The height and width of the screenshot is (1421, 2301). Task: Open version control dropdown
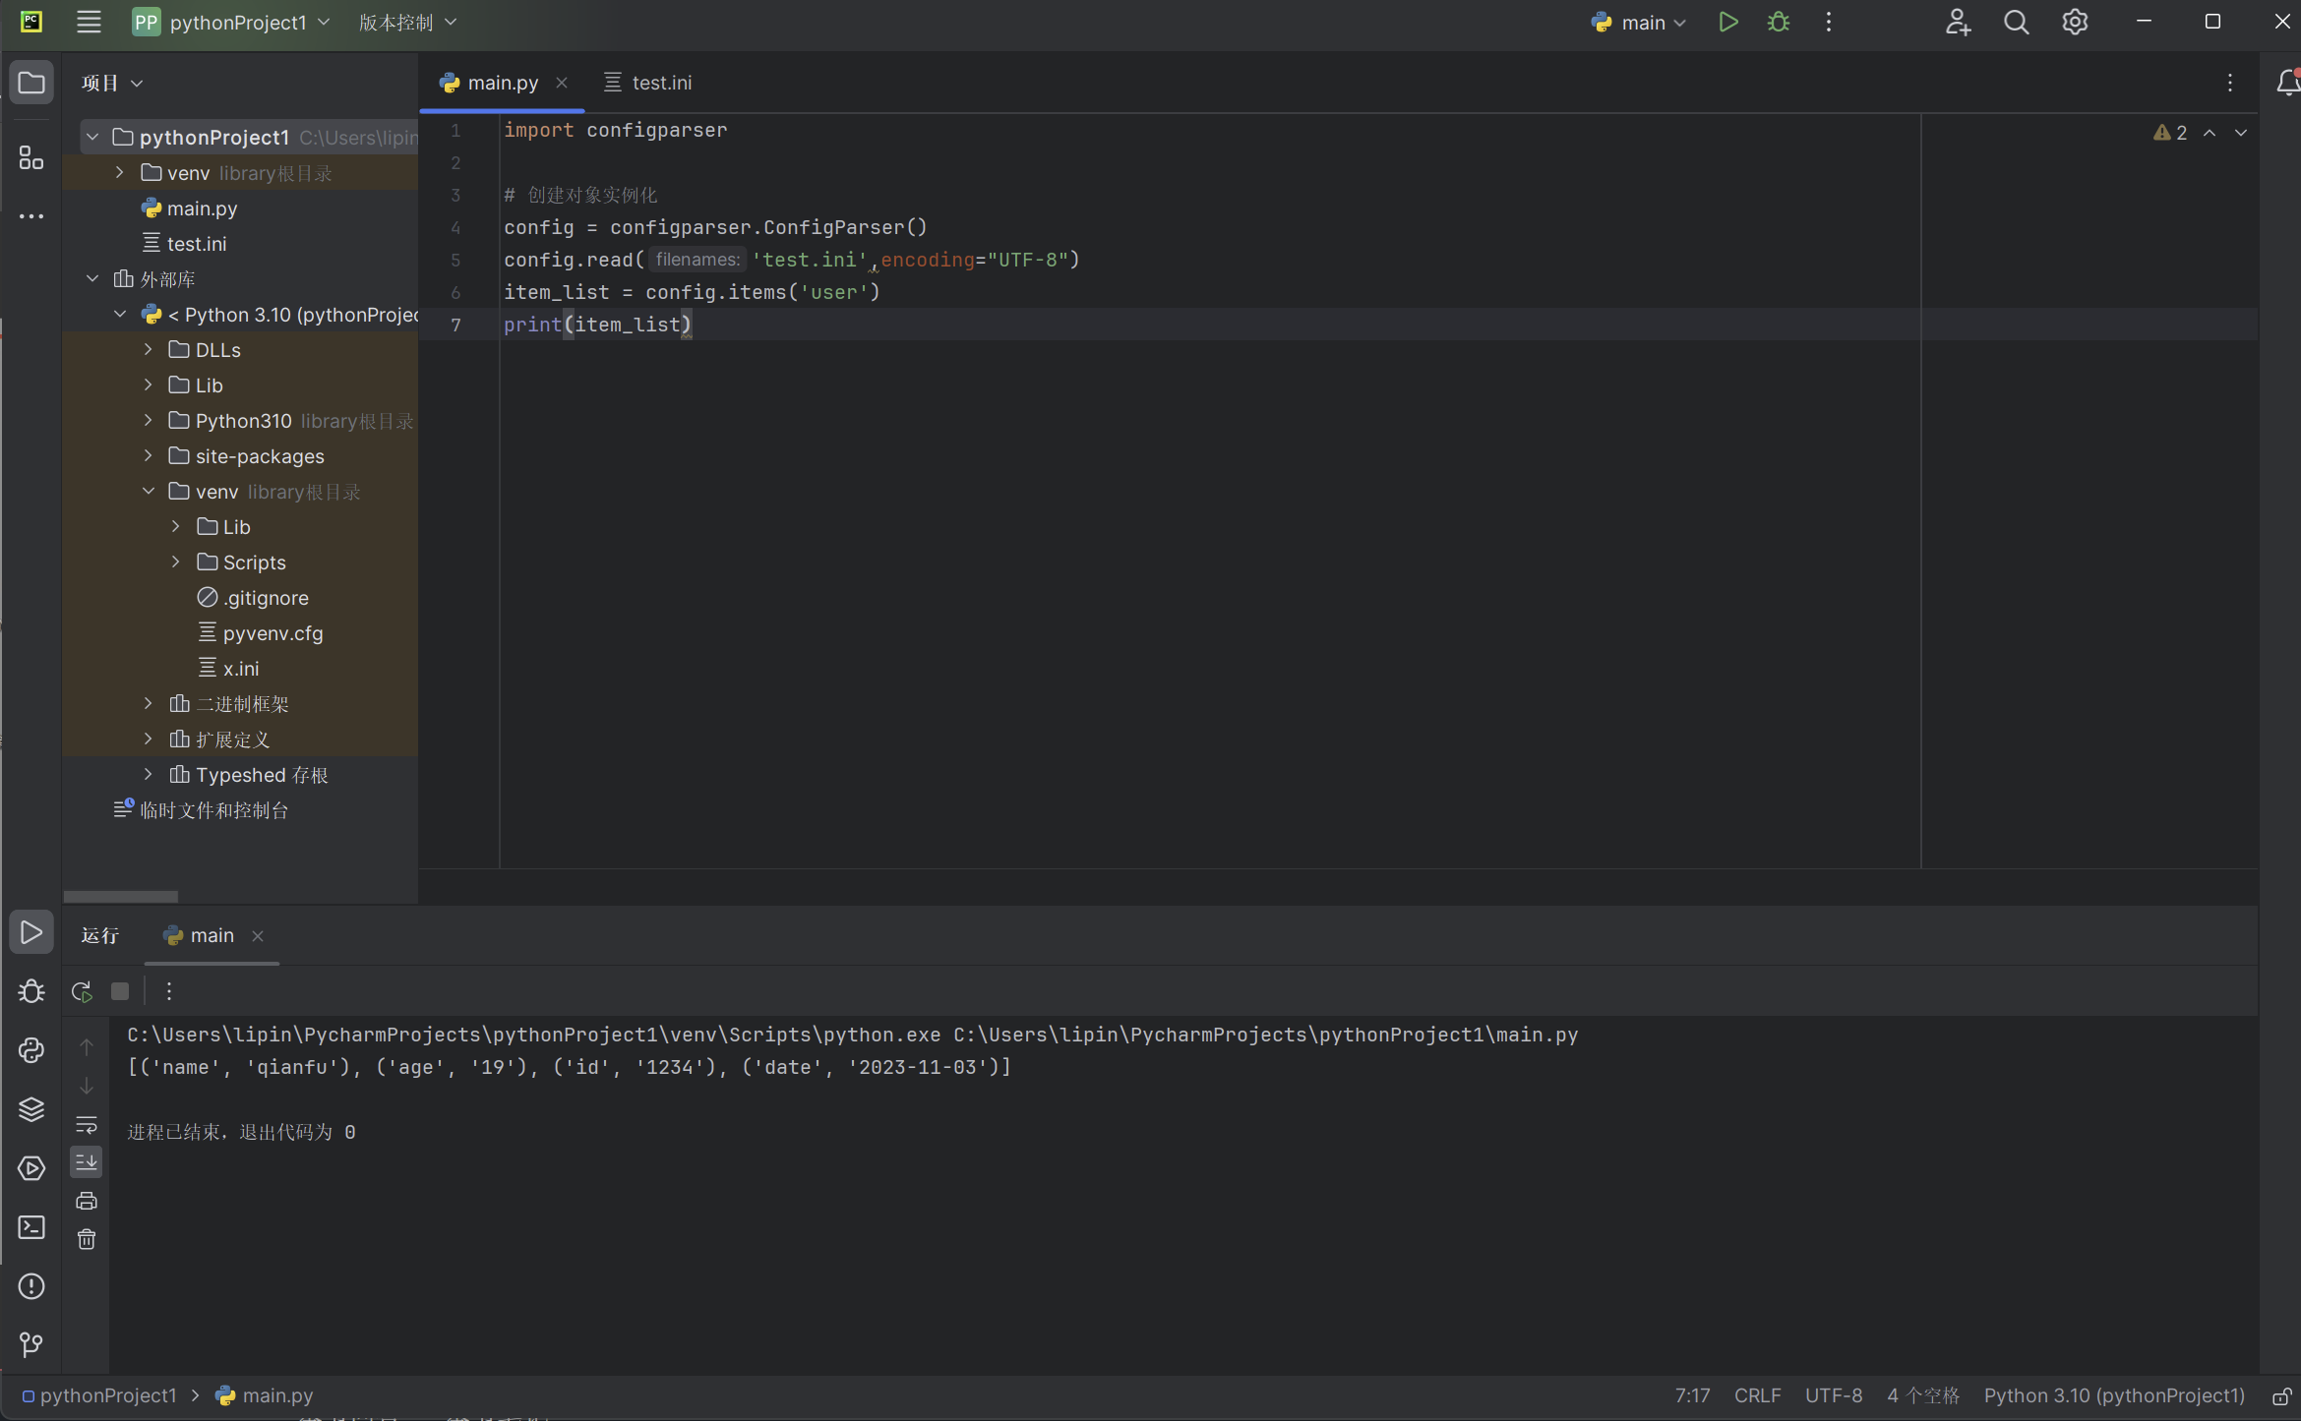407,22
